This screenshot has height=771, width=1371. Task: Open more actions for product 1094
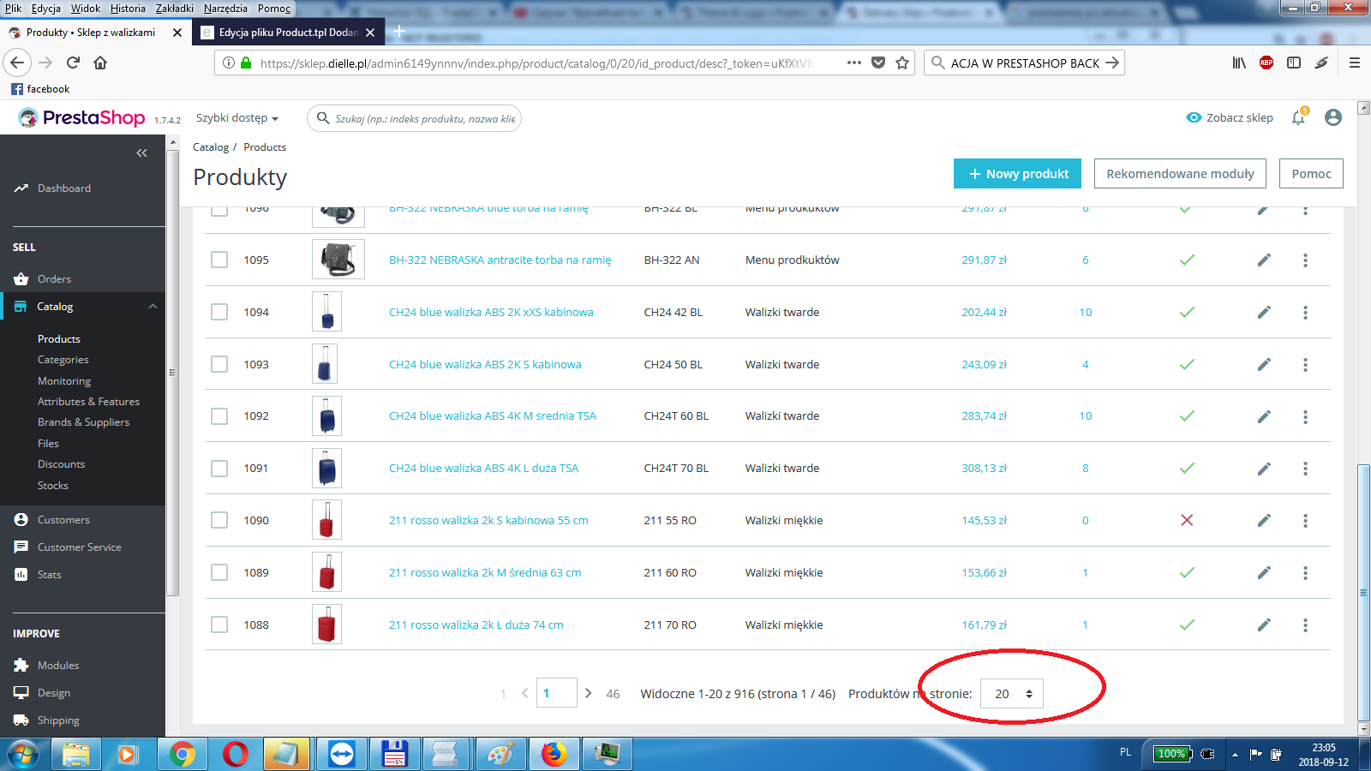pos(1306,313)
